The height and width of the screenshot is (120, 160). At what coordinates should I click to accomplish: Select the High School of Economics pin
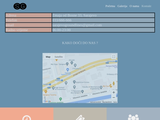[53, 88]
